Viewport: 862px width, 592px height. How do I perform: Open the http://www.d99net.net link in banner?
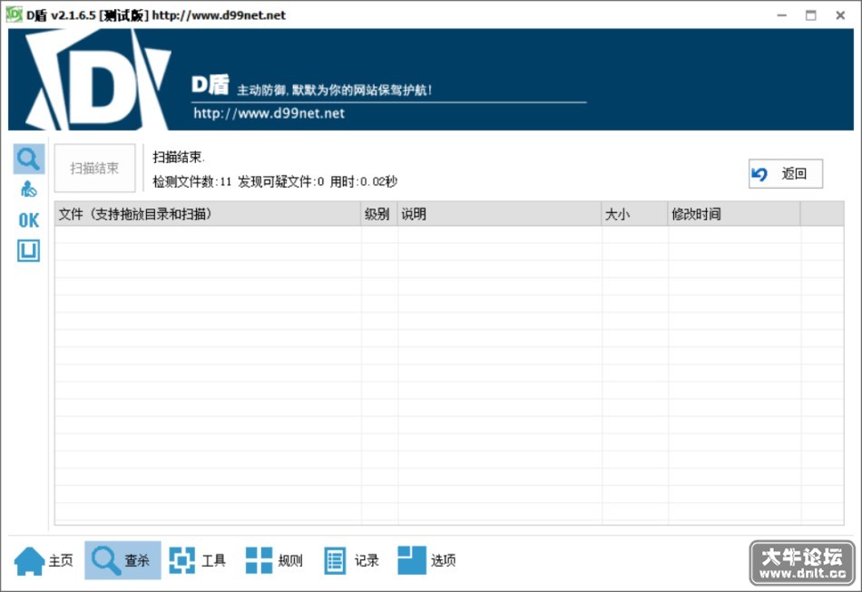coord(269,113)
